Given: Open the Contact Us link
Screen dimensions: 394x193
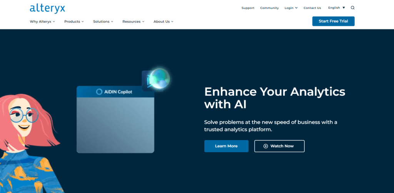Looking at the screenshot, I should coord(312,8).
